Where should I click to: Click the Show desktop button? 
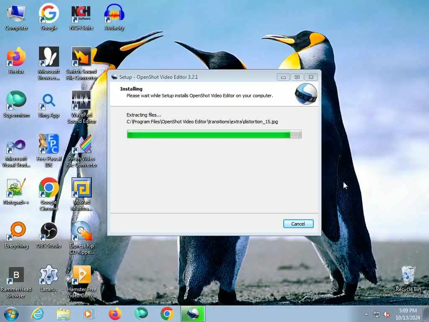pyautogui.click(x=426, y=314)
